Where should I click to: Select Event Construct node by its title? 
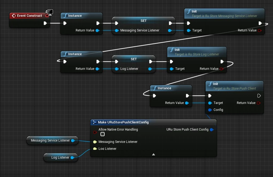point(29,16)
